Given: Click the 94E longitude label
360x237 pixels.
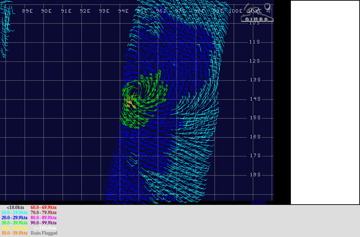Looking at the screenshot, I should (x=123, y=11).
